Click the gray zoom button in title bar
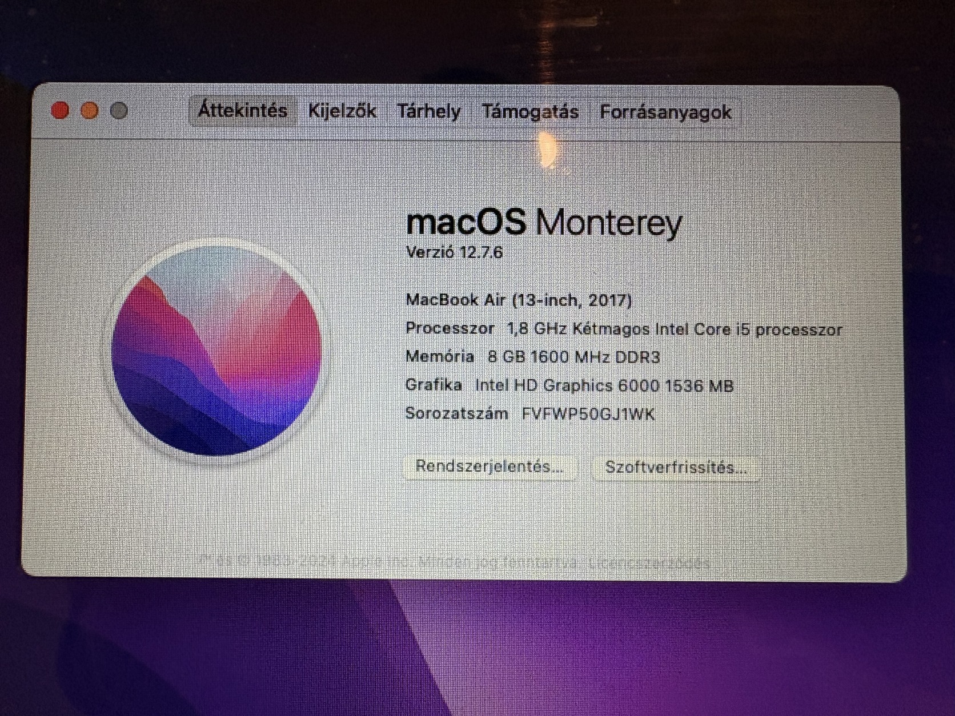 [119, 110]
